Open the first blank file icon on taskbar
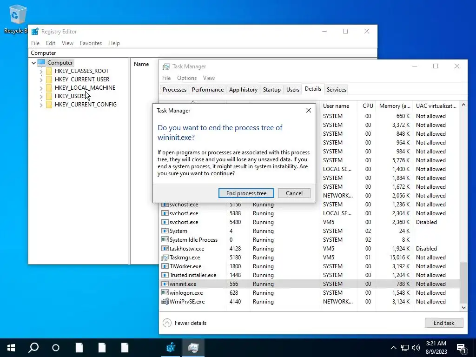 coord(79,348)
